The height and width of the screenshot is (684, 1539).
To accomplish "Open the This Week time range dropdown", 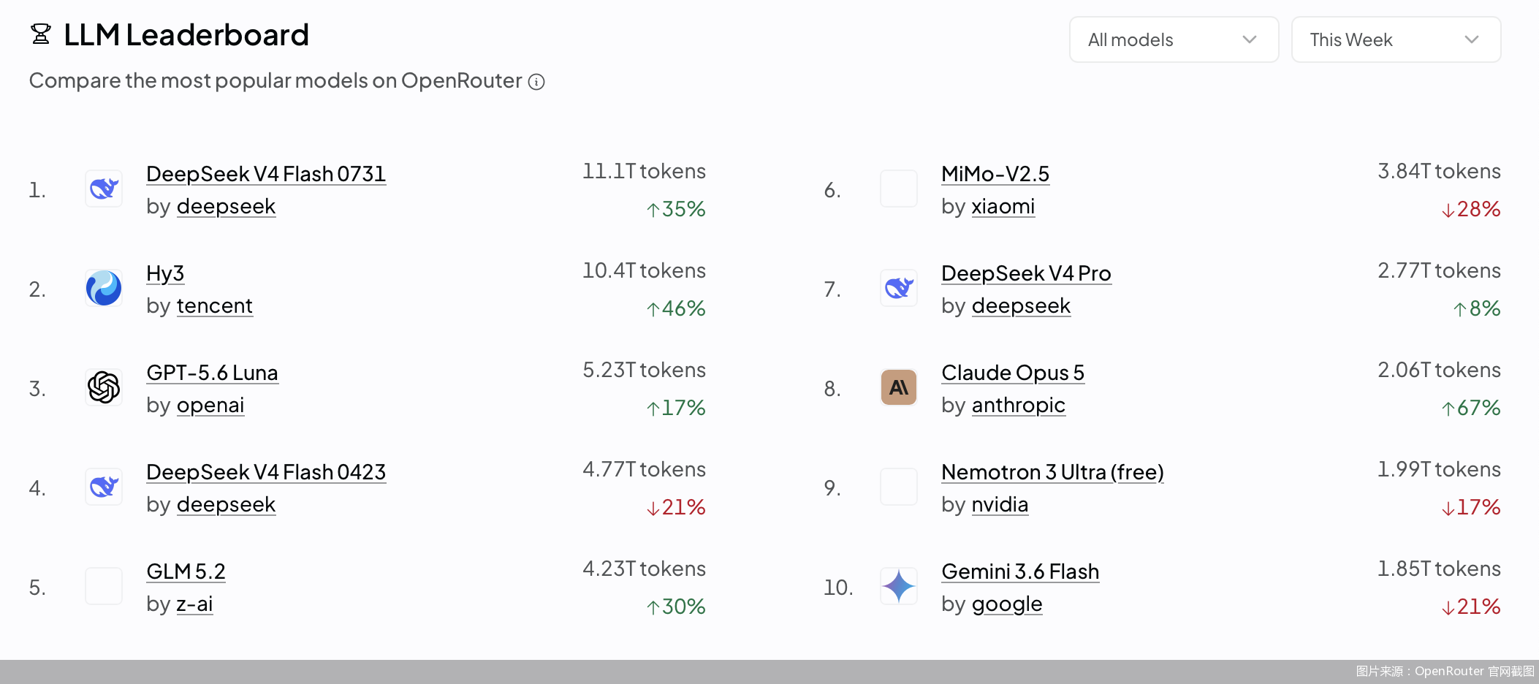I will [1396, 39].
